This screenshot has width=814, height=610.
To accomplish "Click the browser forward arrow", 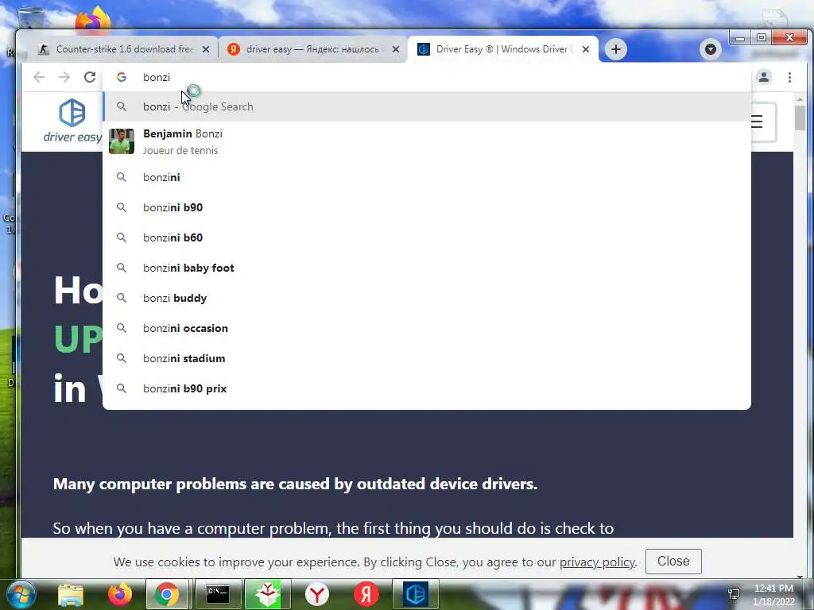I will coord(64,77).
